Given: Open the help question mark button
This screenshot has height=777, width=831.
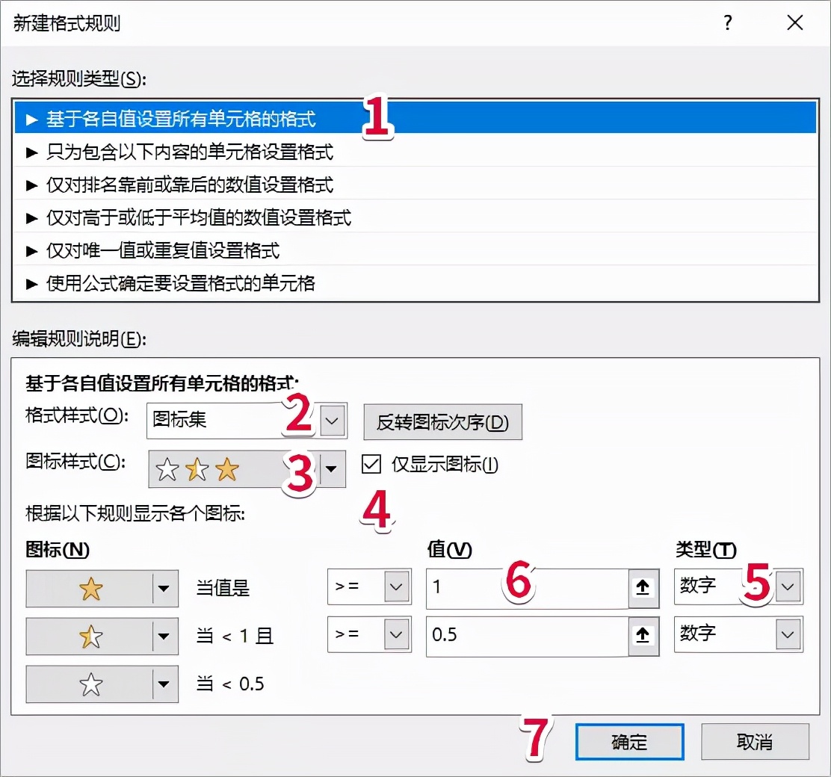Looking at the screenshot, I should [728, 23].
